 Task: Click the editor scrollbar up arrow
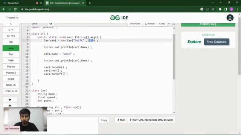pos(174,28)
